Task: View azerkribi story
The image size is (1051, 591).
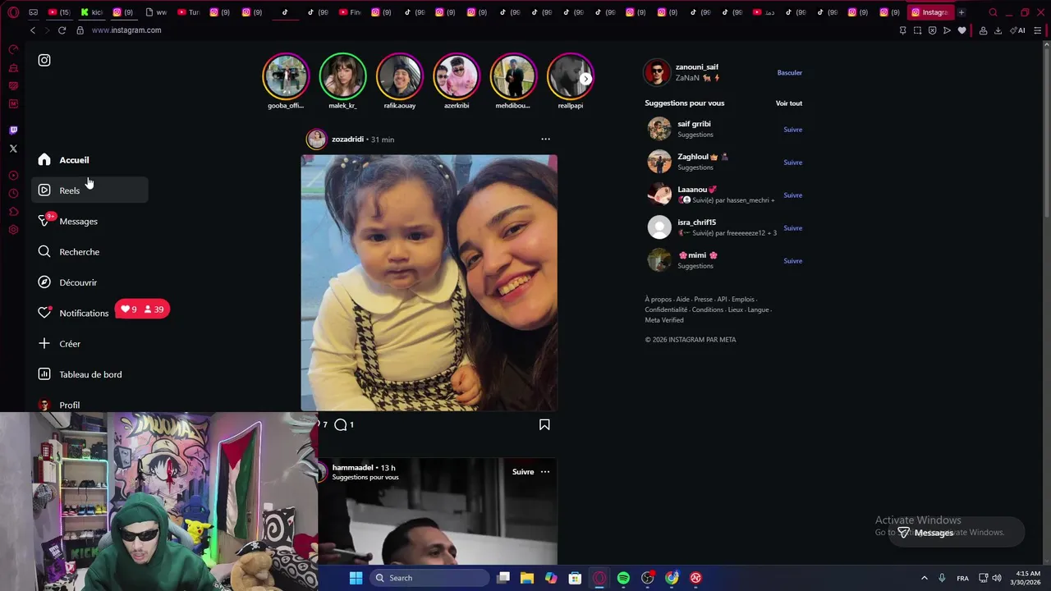Action: pyautogui.click(x=457, y=76)
